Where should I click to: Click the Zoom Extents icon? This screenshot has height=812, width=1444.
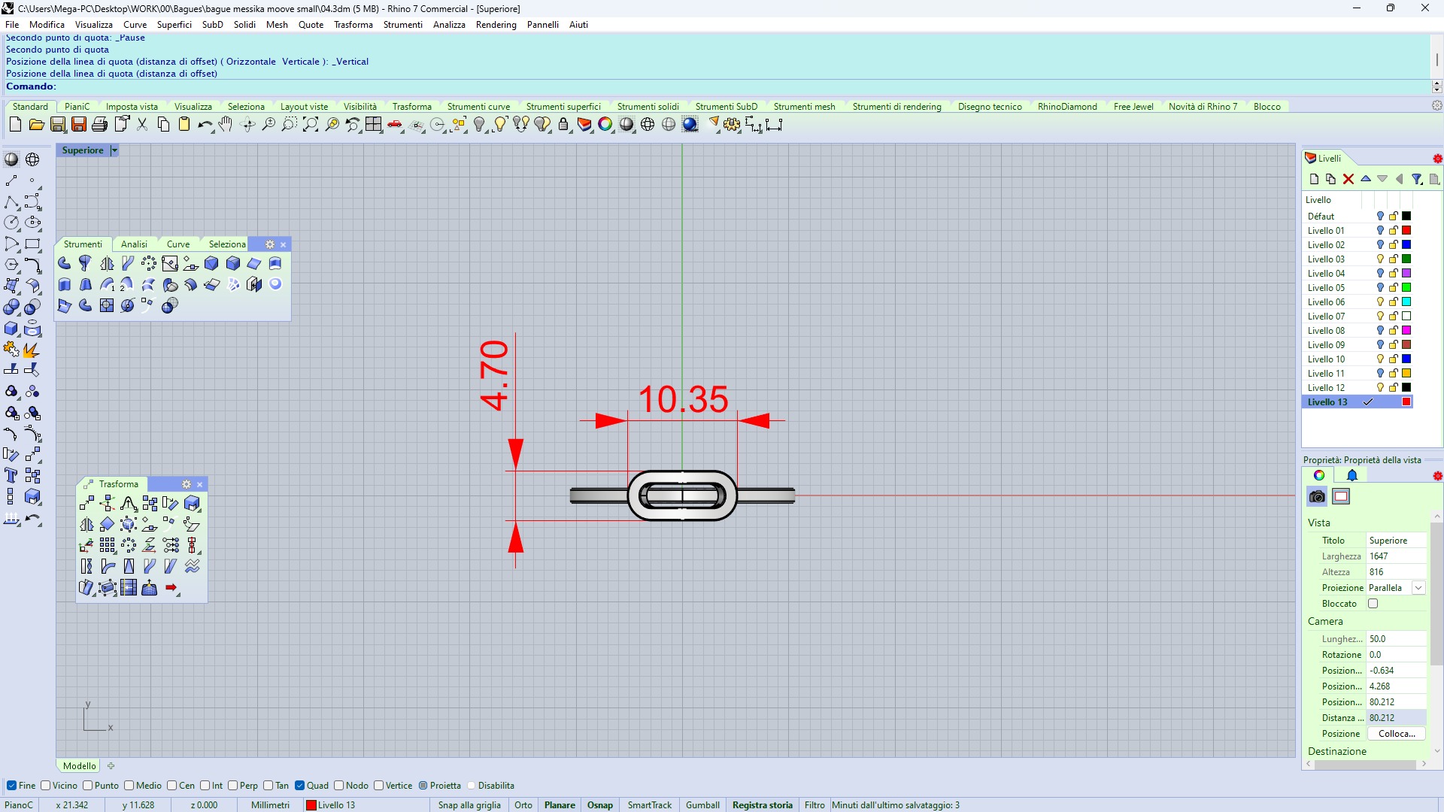(311, 125)
